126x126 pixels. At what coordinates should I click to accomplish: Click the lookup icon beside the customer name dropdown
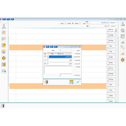45,57
